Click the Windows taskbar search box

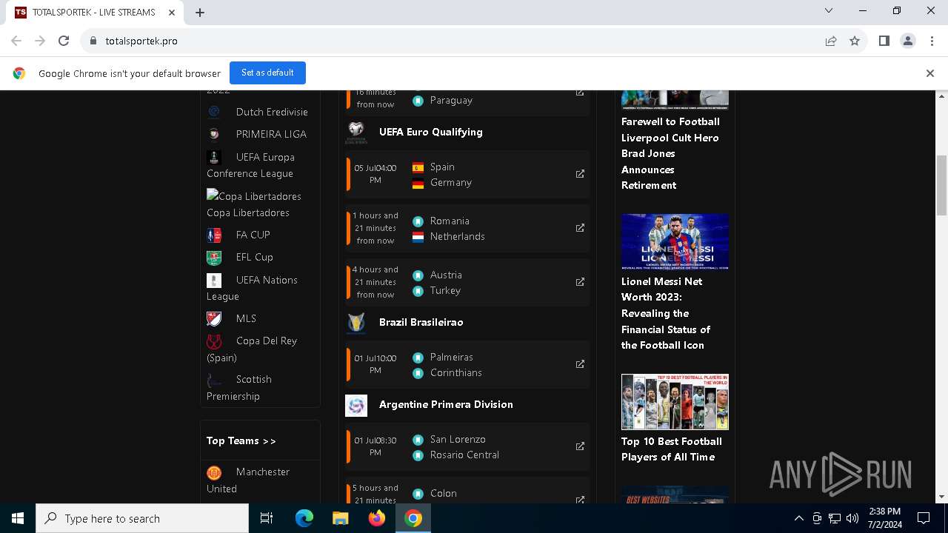coord(142,518)
